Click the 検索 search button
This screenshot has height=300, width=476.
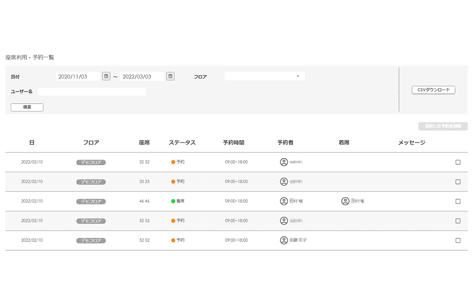coord(26,107)
